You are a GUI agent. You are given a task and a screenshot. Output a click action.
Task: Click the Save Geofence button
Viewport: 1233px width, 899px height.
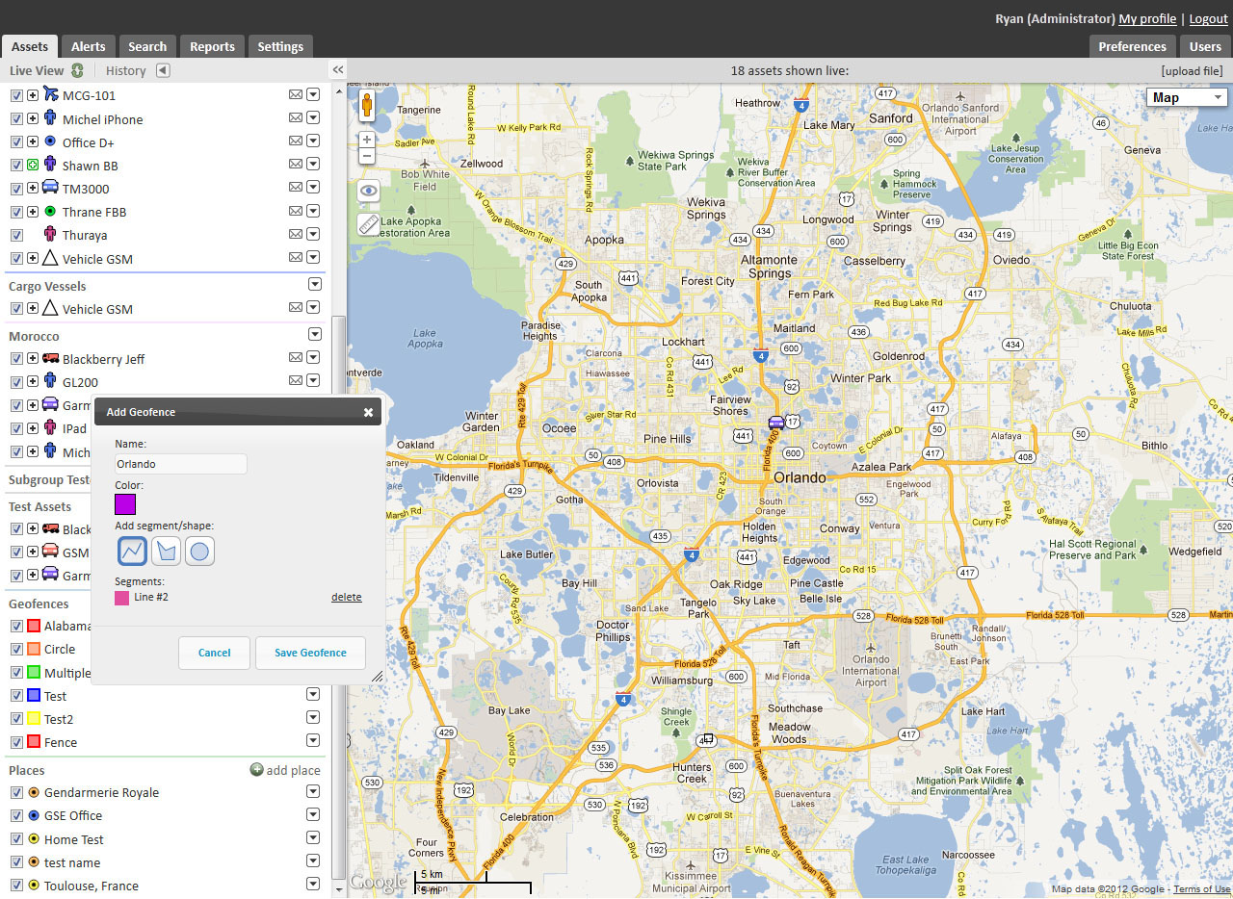[310, 653]
